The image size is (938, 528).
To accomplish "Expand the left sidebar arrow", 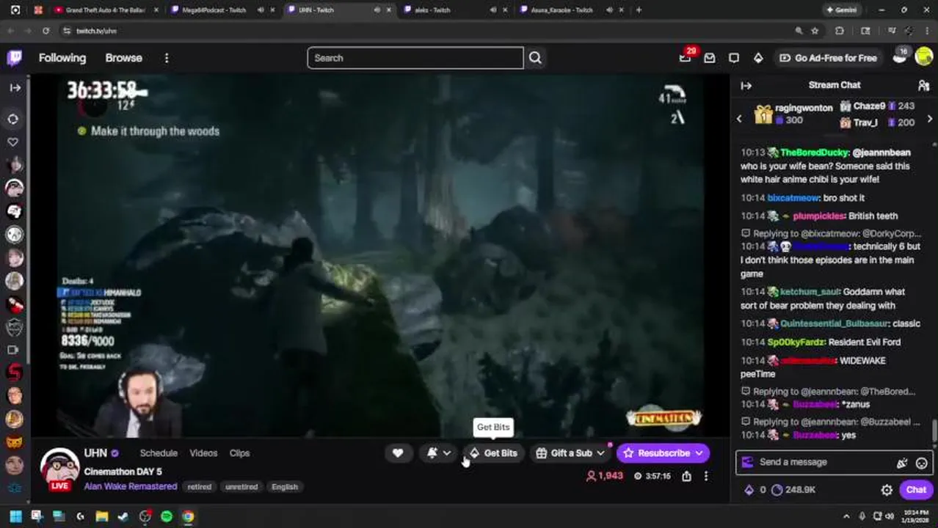I will click(15, 87).
